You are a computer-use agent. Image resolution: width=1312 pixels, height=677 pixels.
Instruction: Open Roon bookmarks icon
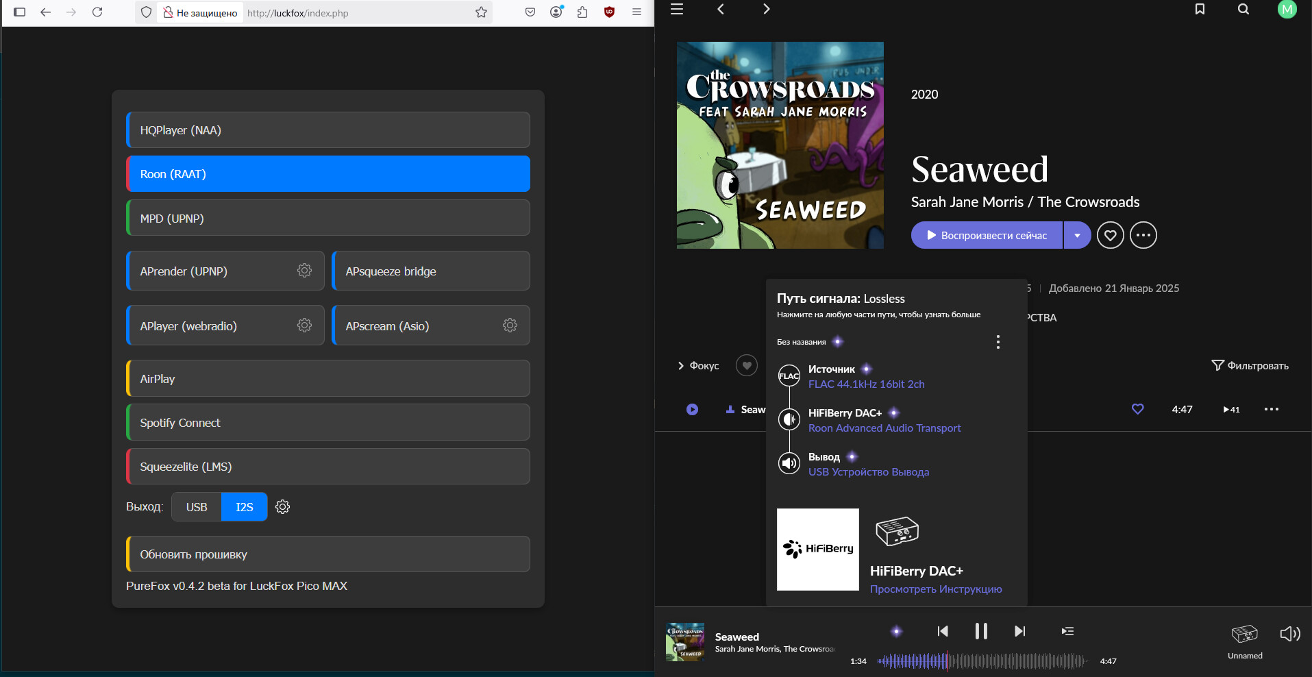[x=1200, y=9]
